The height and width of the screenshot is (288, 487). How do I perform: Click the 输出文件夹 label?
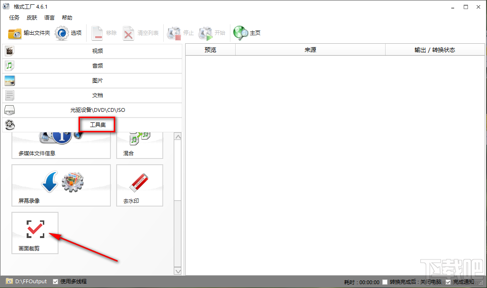point(37,33)
